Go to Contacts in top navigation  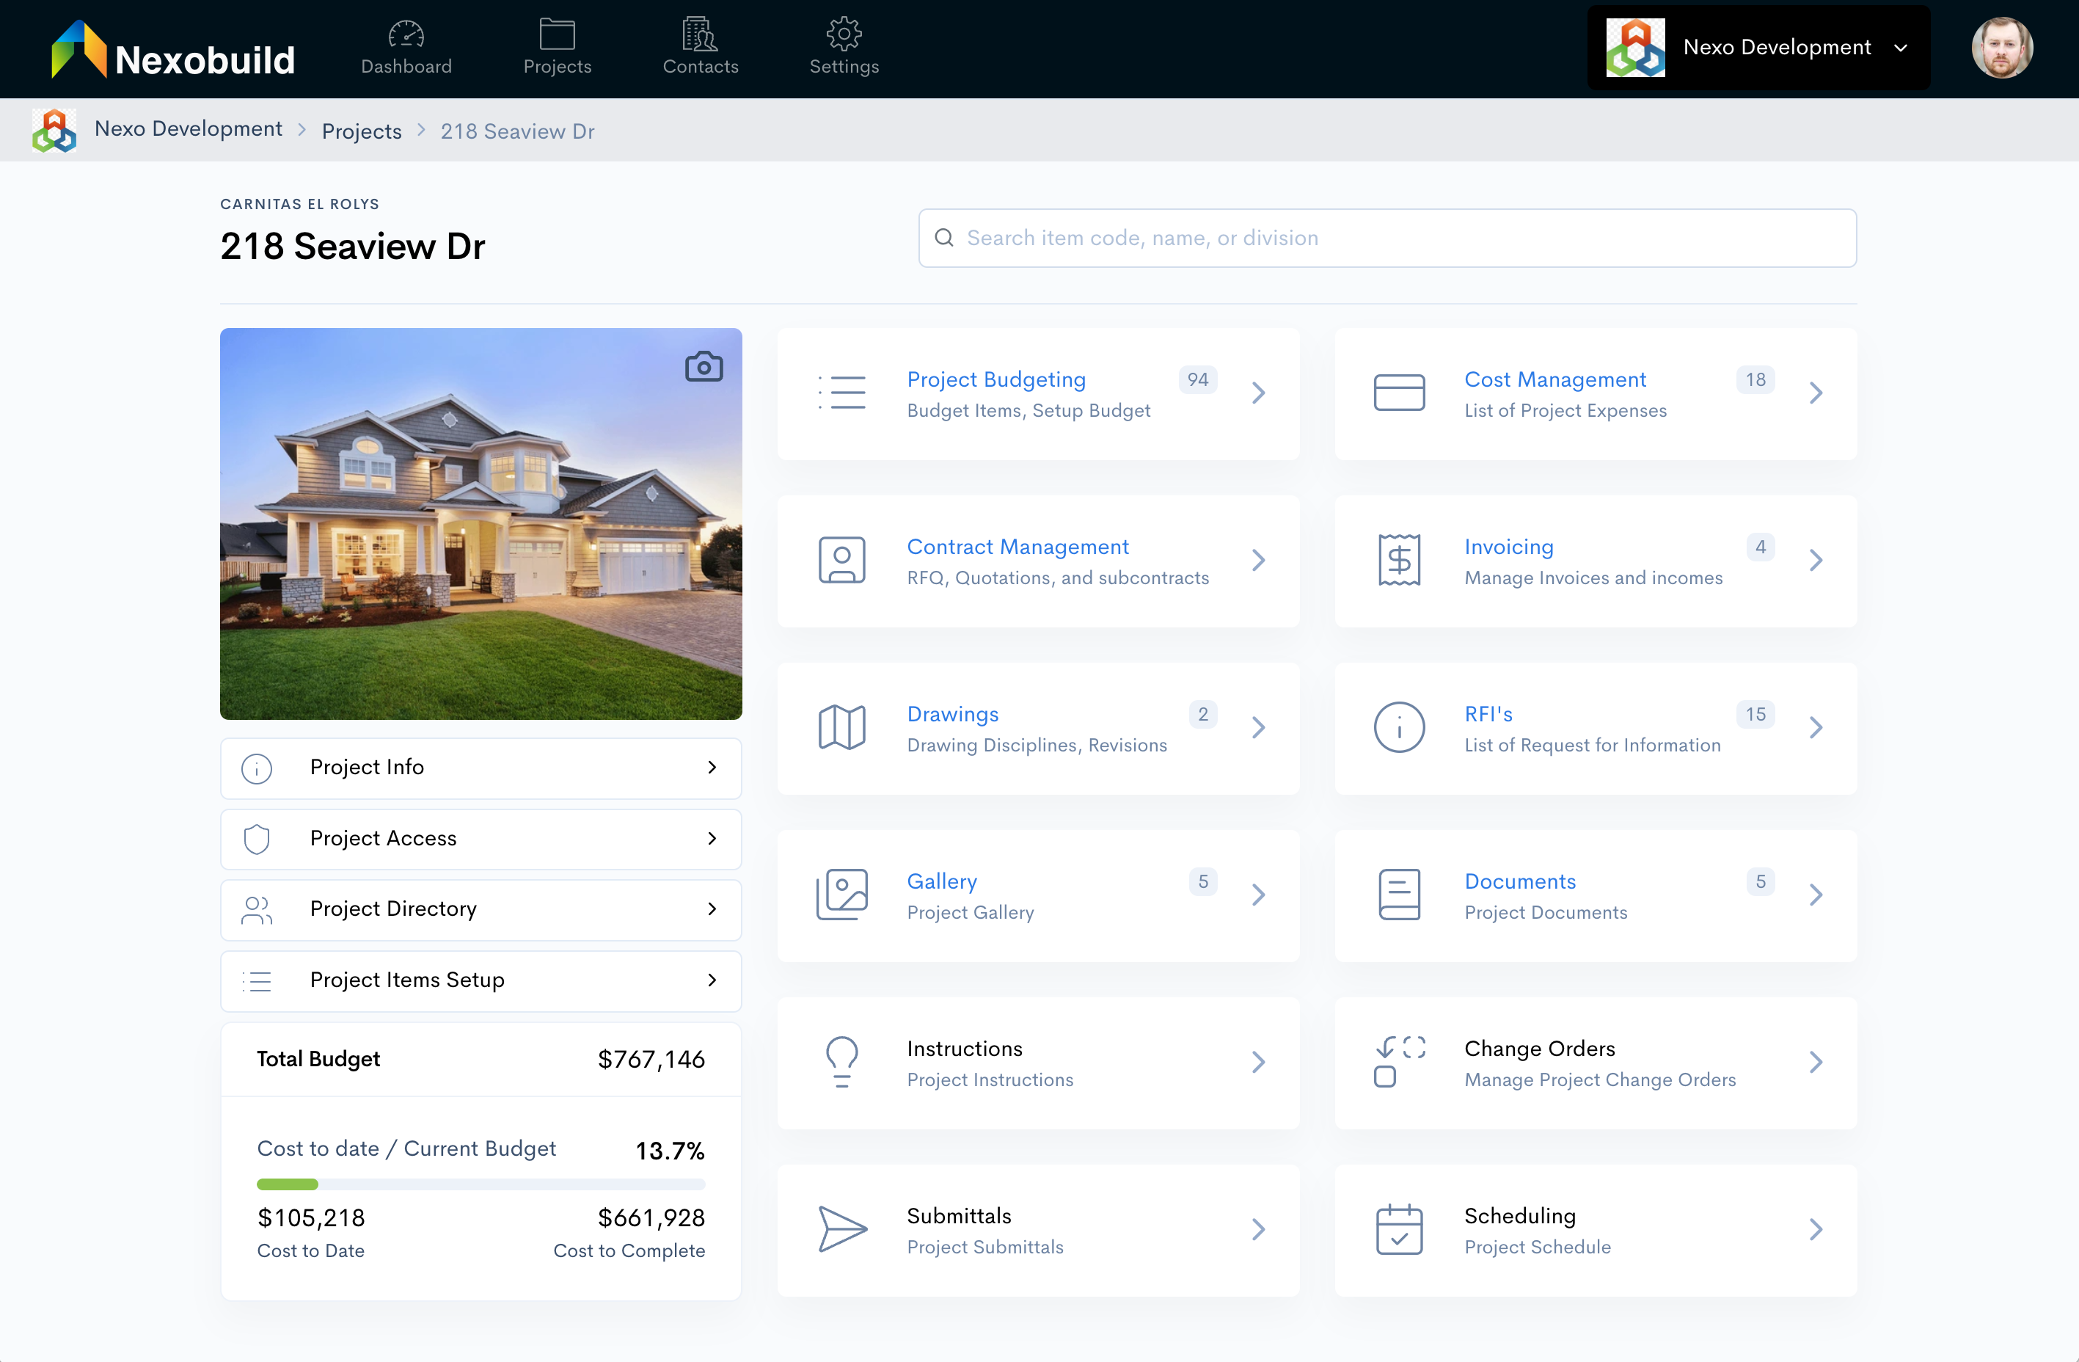coord(700,48)
